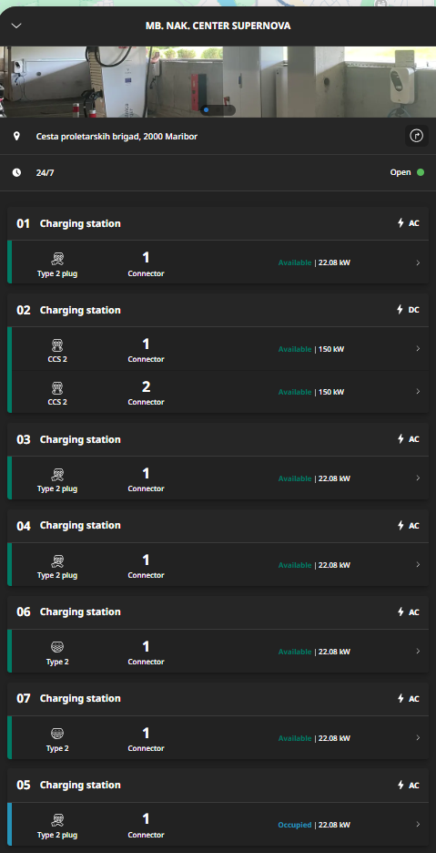The image size is (436, 853).
Task: Click the lightning AC icon on station 01
Action: pos(401,223)
